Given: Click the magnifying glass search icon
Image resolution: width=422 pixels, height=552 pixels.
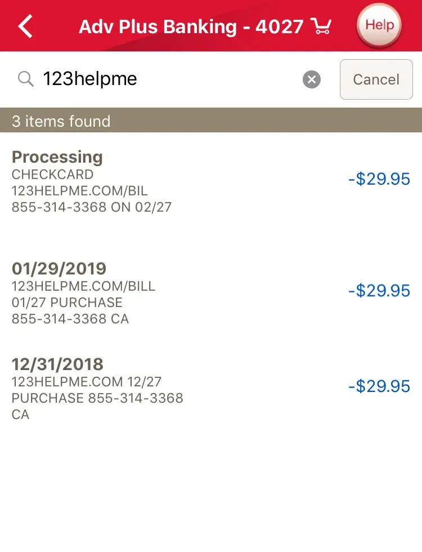Looking at the screenshot, I should [26, 79].
